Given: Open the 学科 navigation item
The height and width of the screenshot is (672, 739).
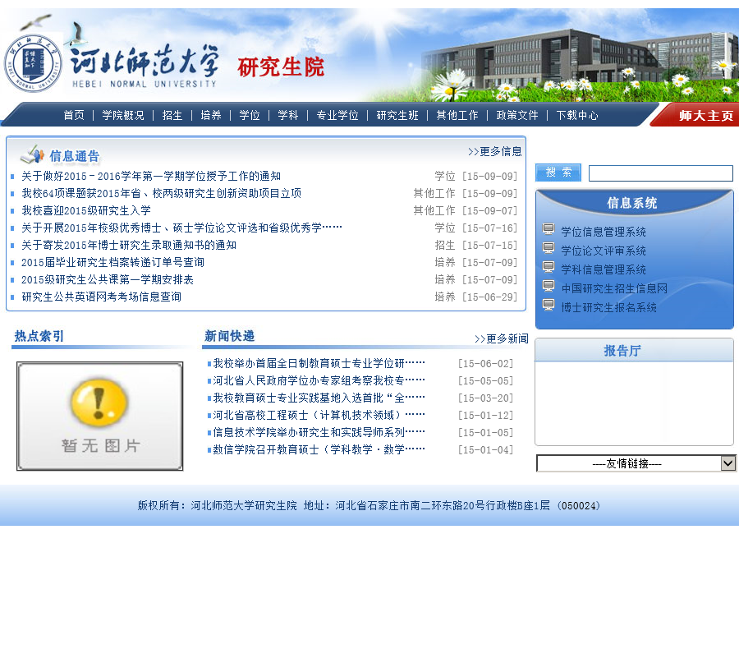Looking at the screenshot, I should pos(288,115).
